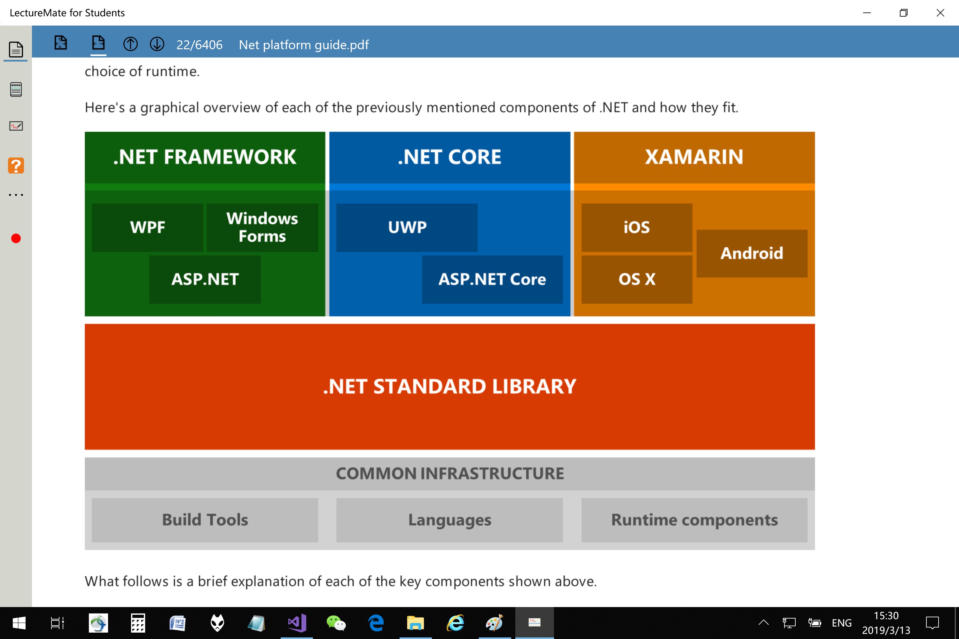This screenshot has width=959, height=639.
Task: Open the document view in sidebar
Action: point(16,50)
